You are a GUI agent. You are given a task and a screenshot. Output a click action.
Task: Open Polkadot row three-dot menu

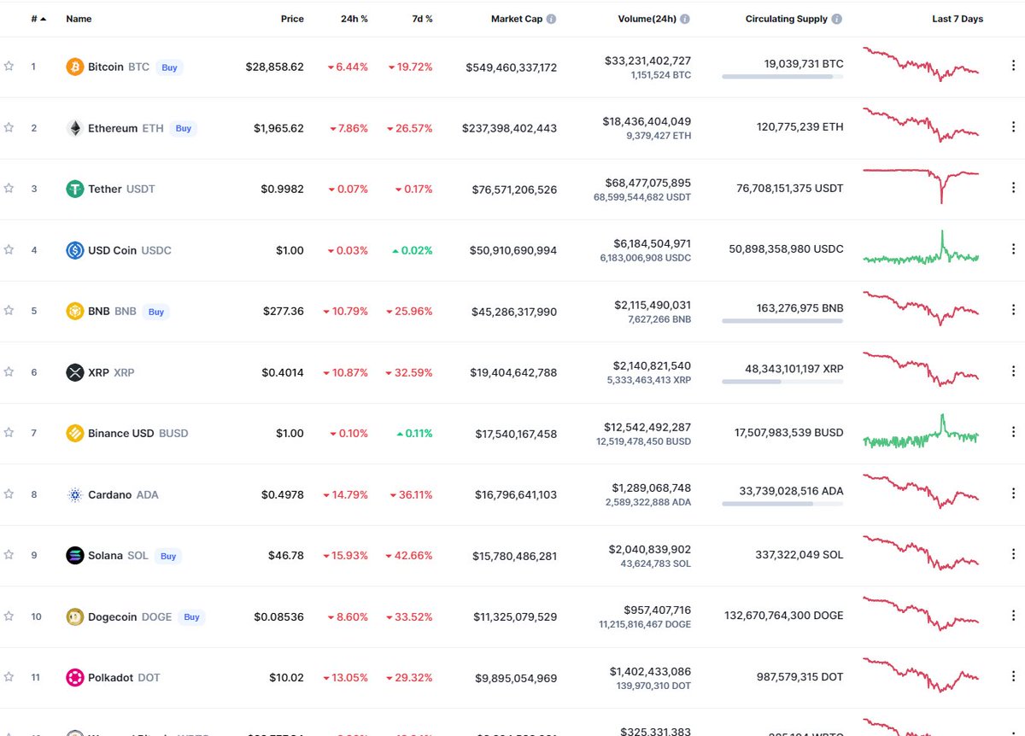1014,677
